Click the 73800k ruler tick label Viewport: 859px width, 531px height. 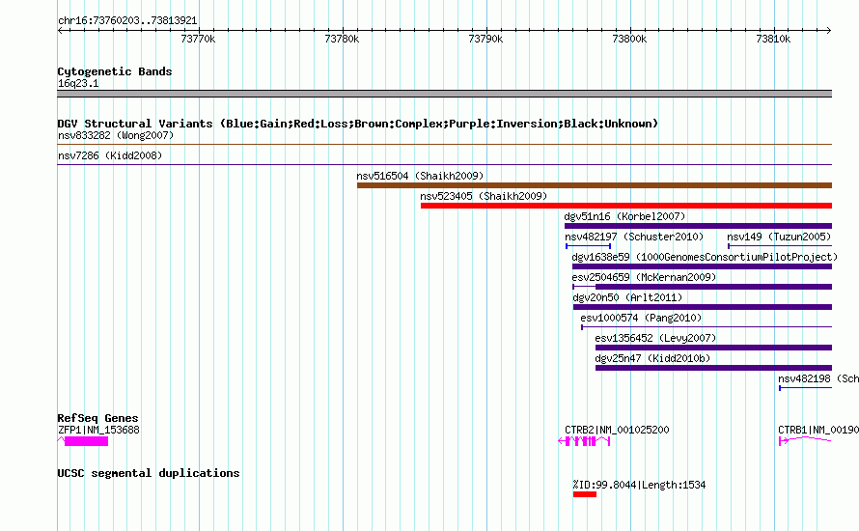tap(629, 39)
